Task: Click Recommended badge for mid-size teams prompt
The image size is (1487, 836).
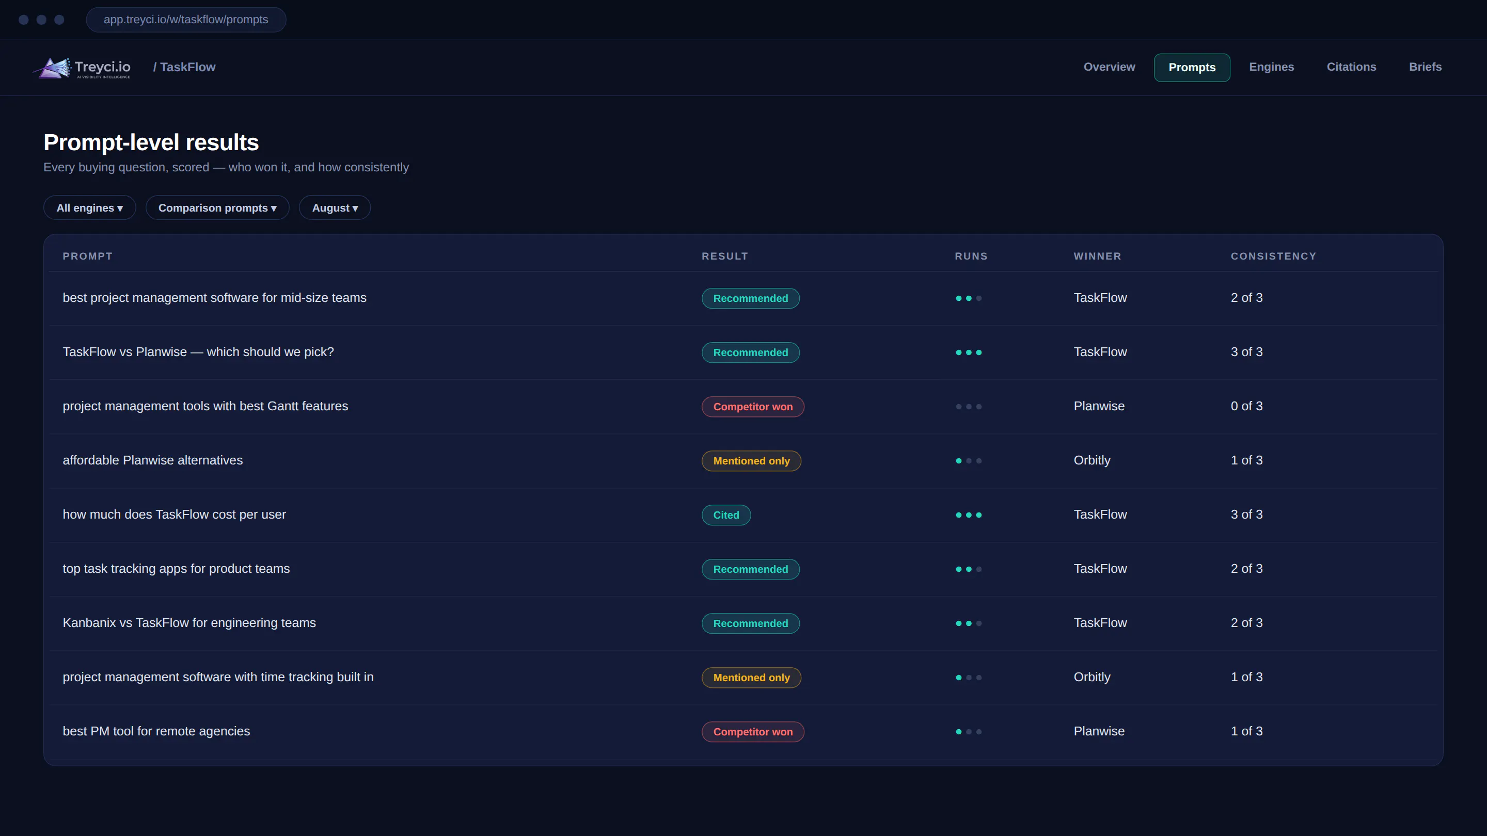Action: 750,298
